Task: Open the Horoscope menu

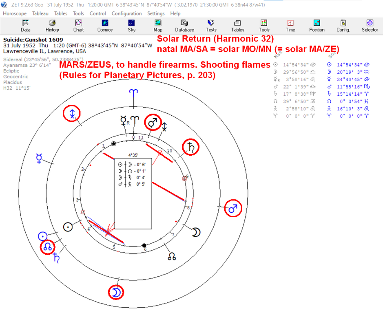Action: 15,13
